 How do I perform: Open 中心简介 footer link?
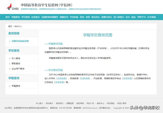pyautogui.click(x=39, y=103)
